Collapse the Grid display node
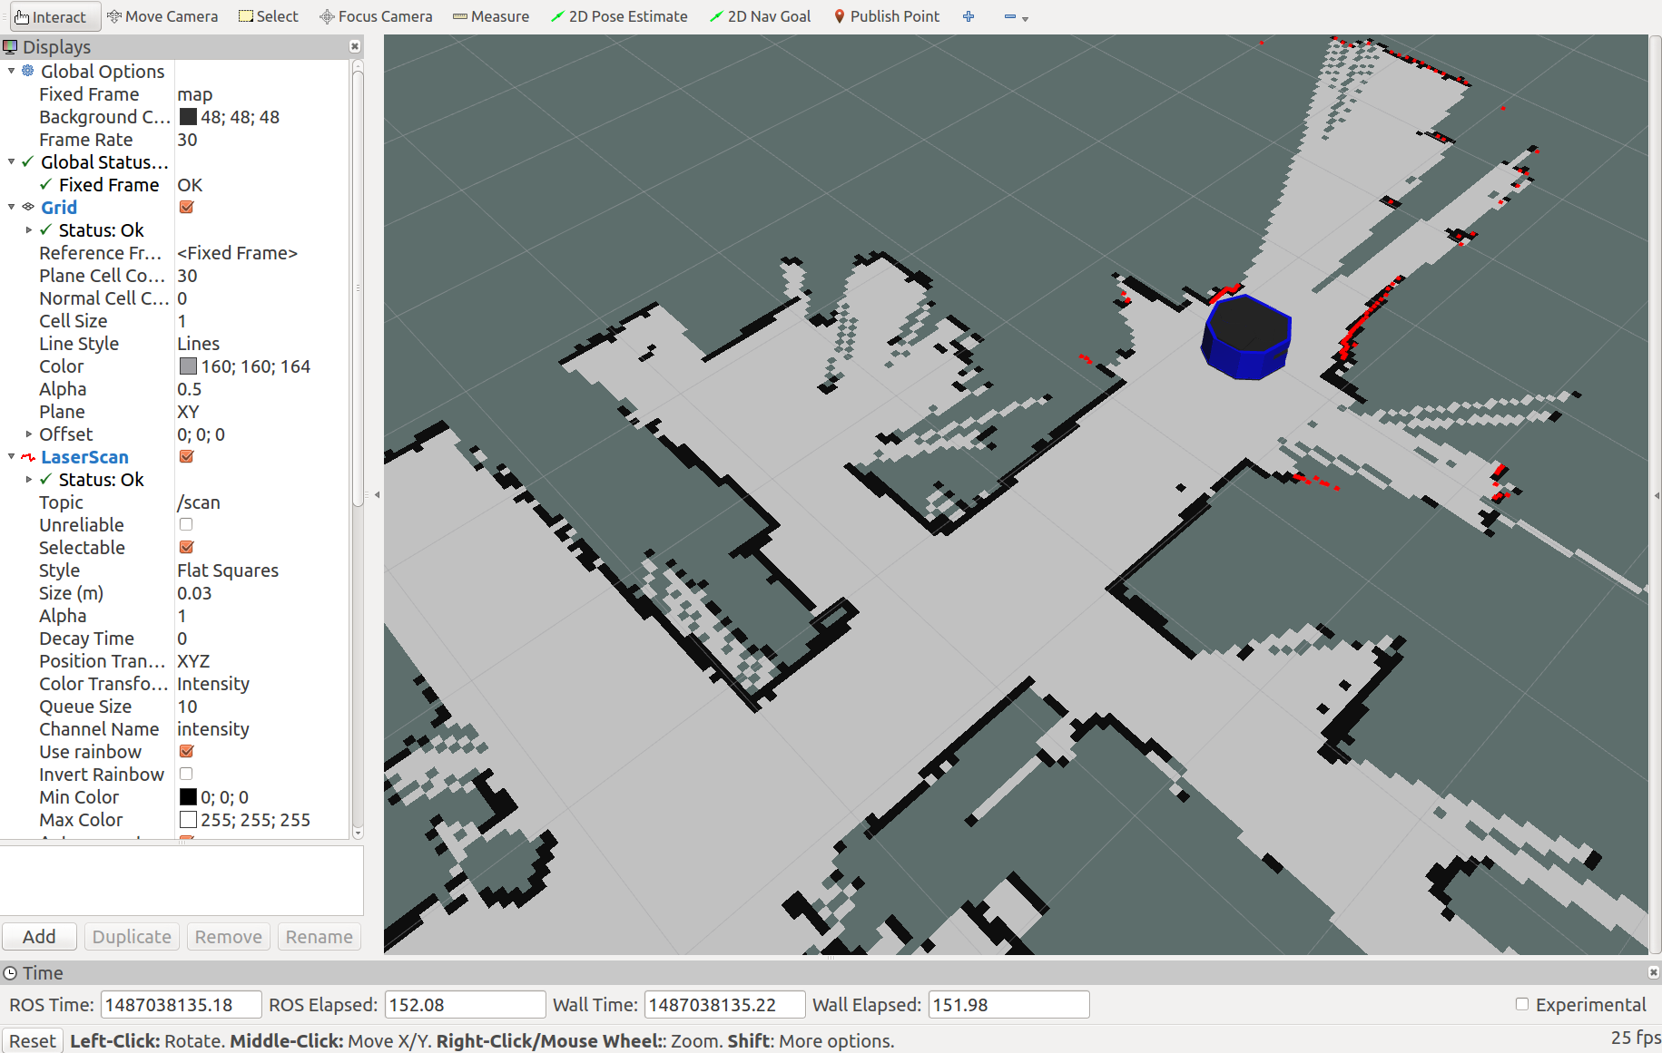Viewport: 1662px width, 1053px height. pos(11,207)
